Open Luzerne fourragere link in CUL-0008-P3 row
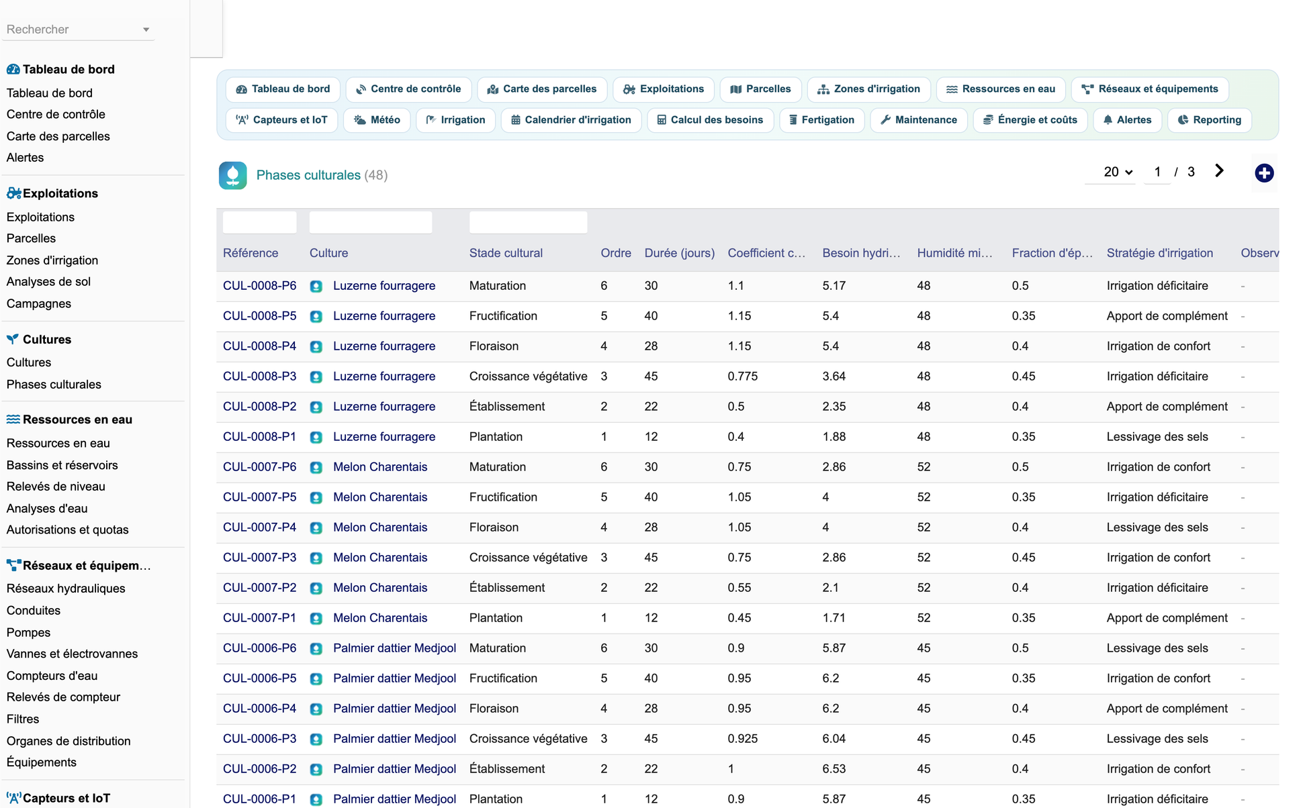Viewport: 1307px width, 808px height. click(384, 376)
